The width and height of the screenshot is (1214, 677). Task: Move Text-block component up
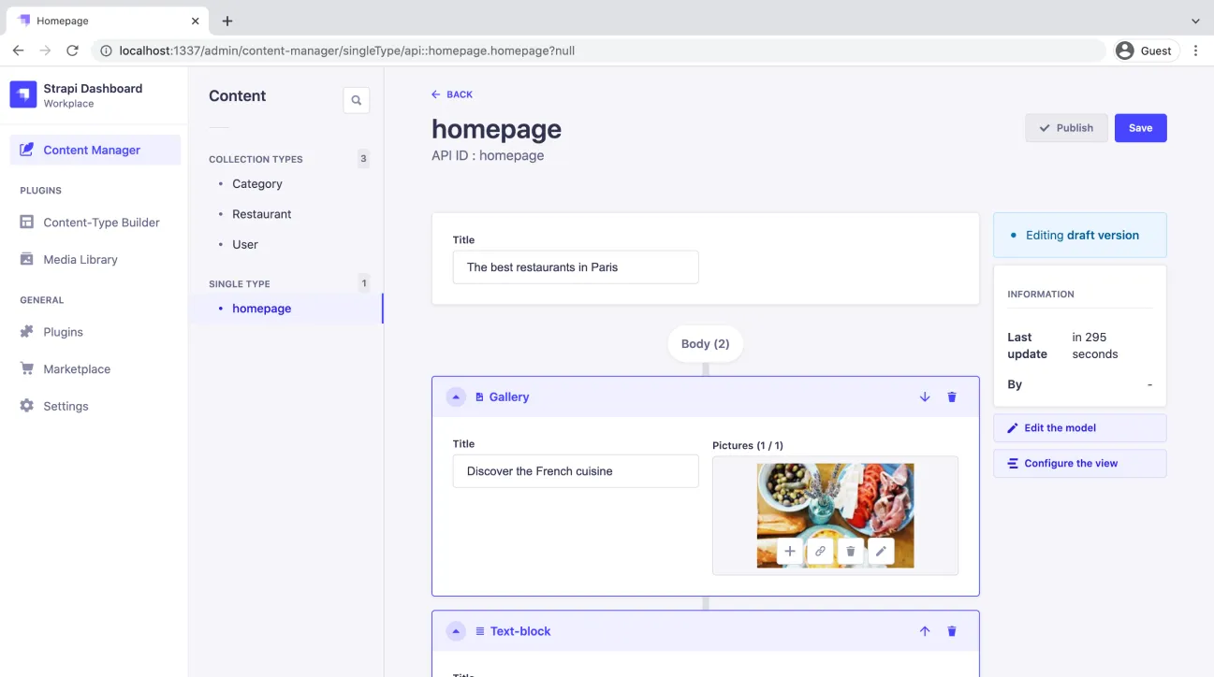pos(925,631)
